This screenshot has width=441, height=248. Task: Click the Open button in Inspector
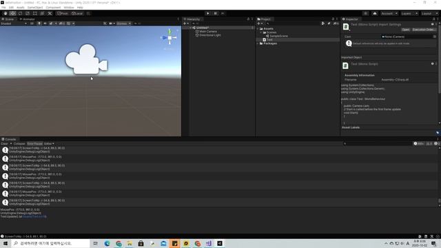406,30
